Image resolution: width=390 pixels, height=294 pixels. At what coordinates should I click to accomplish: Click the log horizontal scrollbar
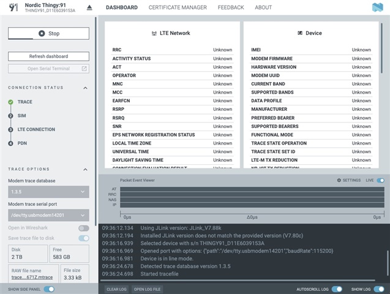[238, 281]
